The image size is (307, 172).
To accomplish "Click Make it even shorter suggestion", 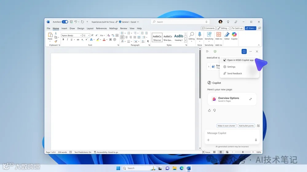I will [226, 126].
